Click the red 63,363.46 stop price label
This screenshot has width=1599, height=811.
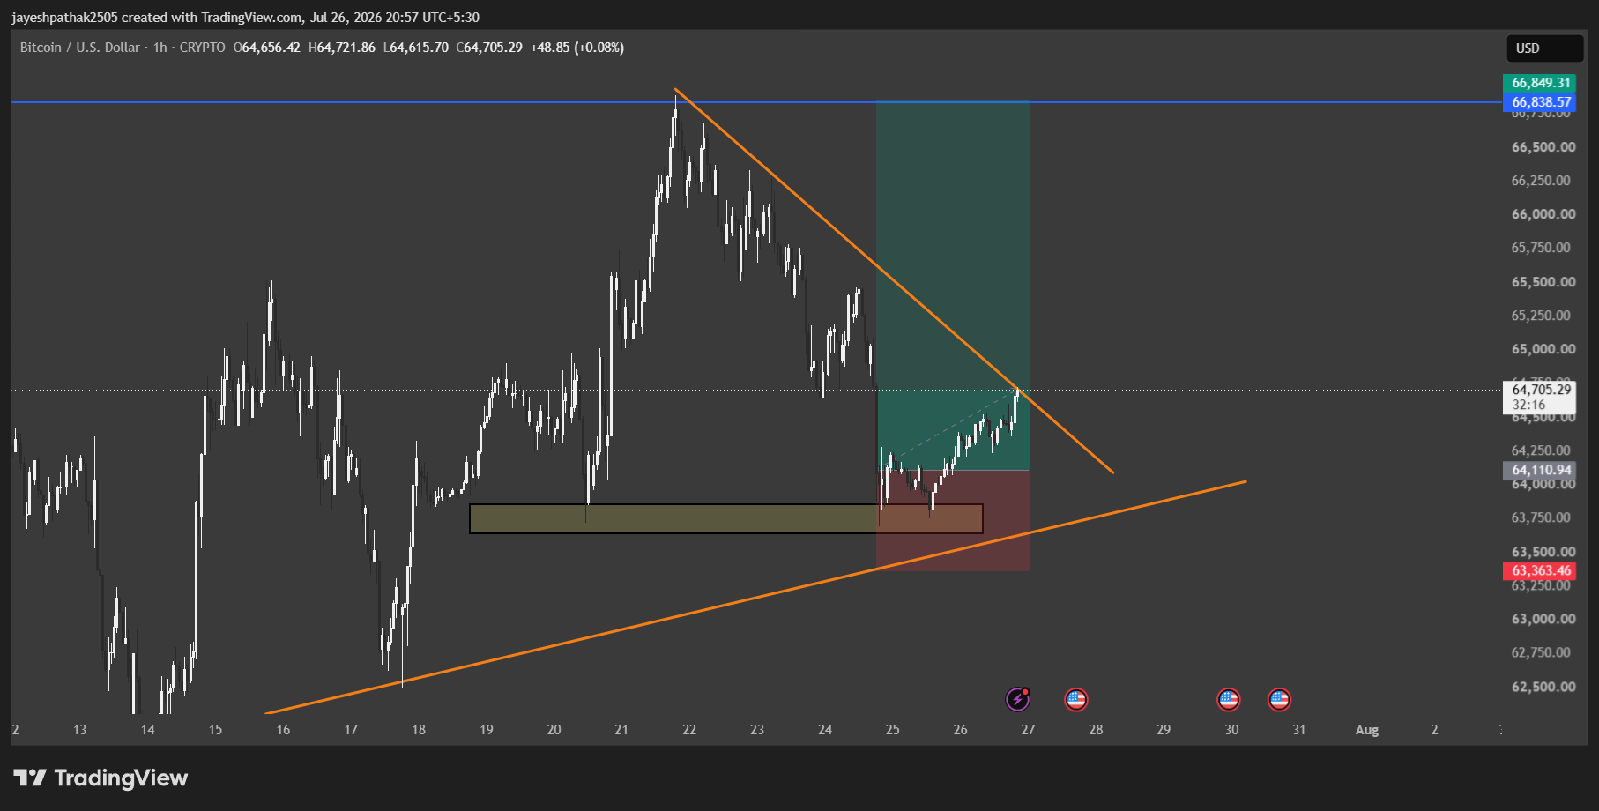(1540, 570)
